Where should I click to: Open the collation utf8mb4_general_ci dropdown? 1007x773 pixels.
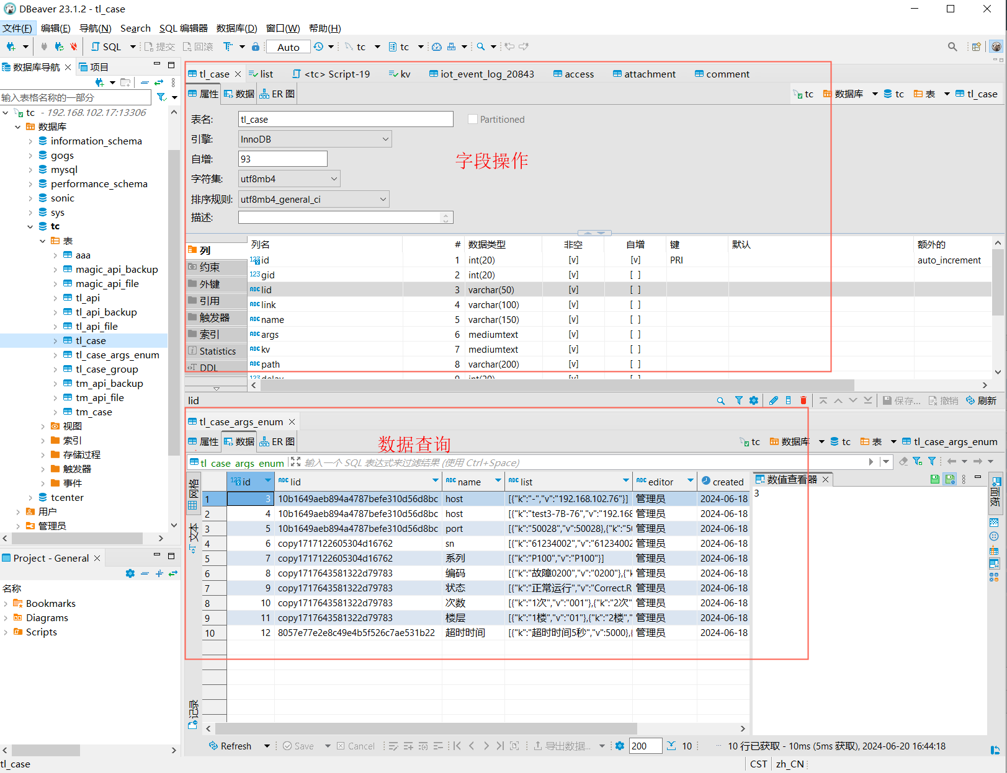313,199
